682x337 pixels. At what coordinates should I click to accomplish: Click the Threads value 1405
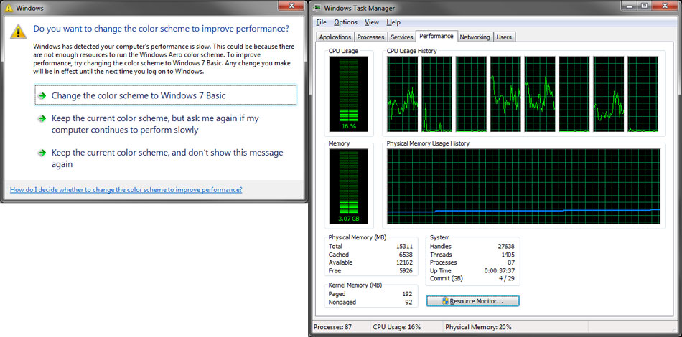click(x=507, y=255)
